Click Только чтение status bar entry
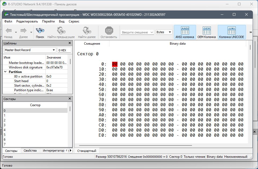Image resolution: width=258 pixels, height=169 pixels. click(194, 157)
